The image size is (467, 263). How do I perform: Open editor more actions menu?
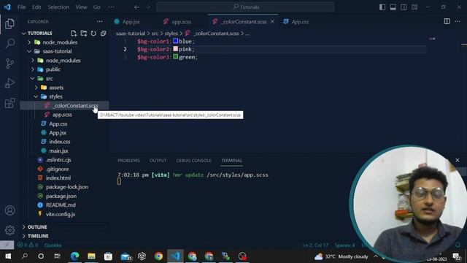[x=458, y=21]
